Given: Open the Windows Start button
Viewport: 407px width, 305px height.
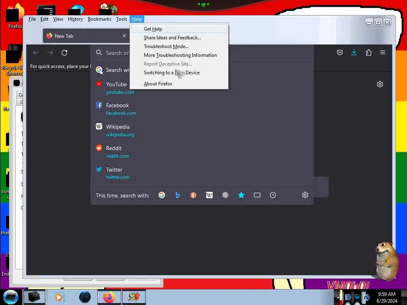Looking at the screenshot, I should 10,297.
